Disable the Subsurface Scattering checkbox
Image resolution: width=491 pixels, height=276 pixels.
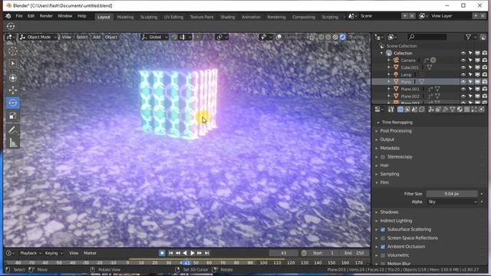(x=383, y=229)
